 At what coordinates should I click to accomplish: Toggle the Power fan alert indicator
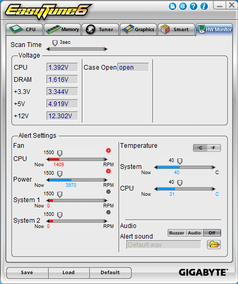click(x=108, y=171)
